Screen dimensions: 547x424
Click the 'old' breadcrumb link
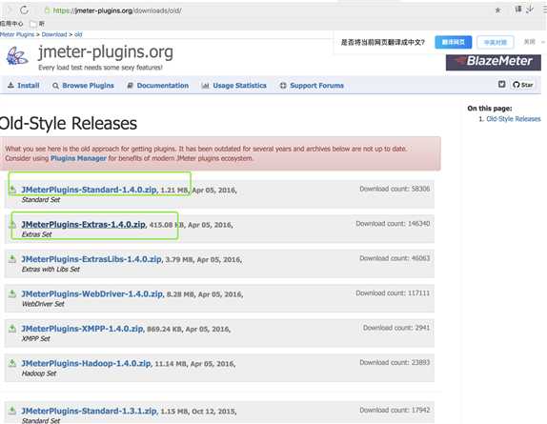[x=78, y=34]
